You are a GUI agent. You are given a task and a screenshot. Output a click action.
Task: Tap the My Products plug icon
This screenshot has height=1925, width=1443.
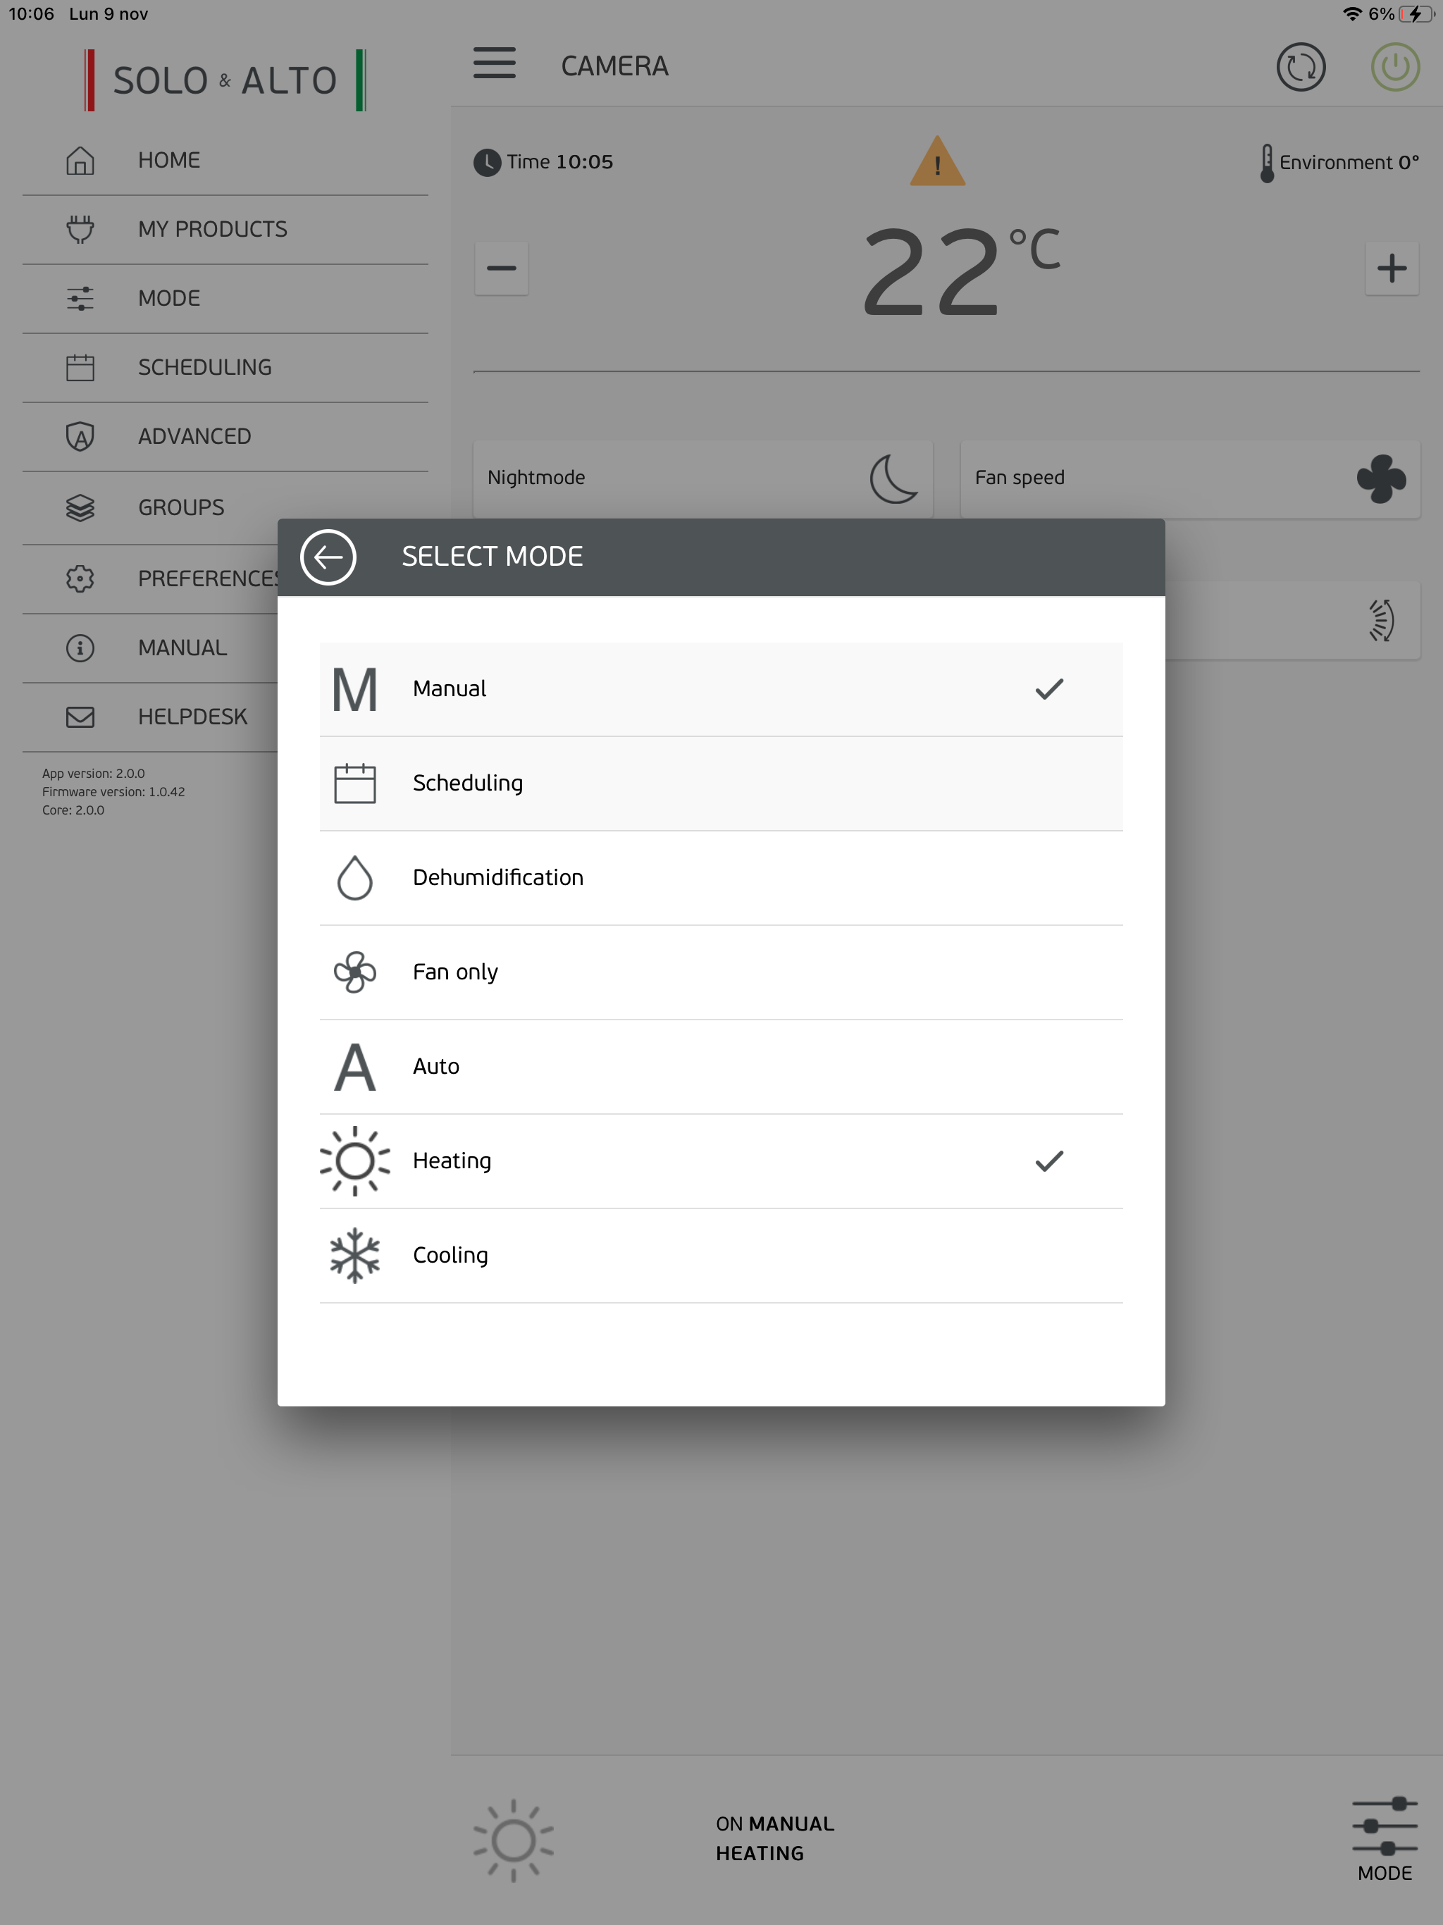point(80,229)
